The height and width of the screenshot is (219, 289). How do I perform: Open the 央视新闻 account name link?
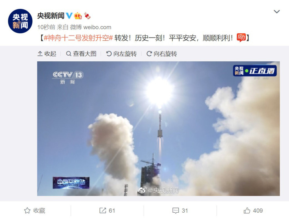click(x=51, y=16)
